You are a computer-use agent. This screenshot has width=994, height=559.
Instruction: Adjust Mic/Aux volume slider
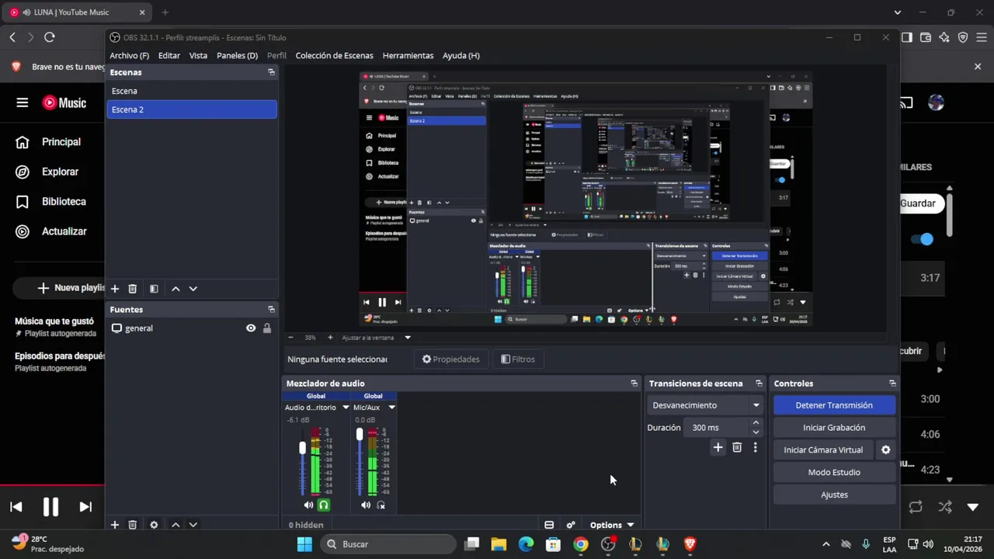360,434
